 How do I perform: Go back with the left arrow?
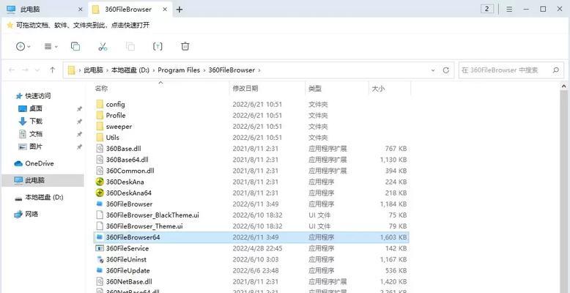pos(12,70)
